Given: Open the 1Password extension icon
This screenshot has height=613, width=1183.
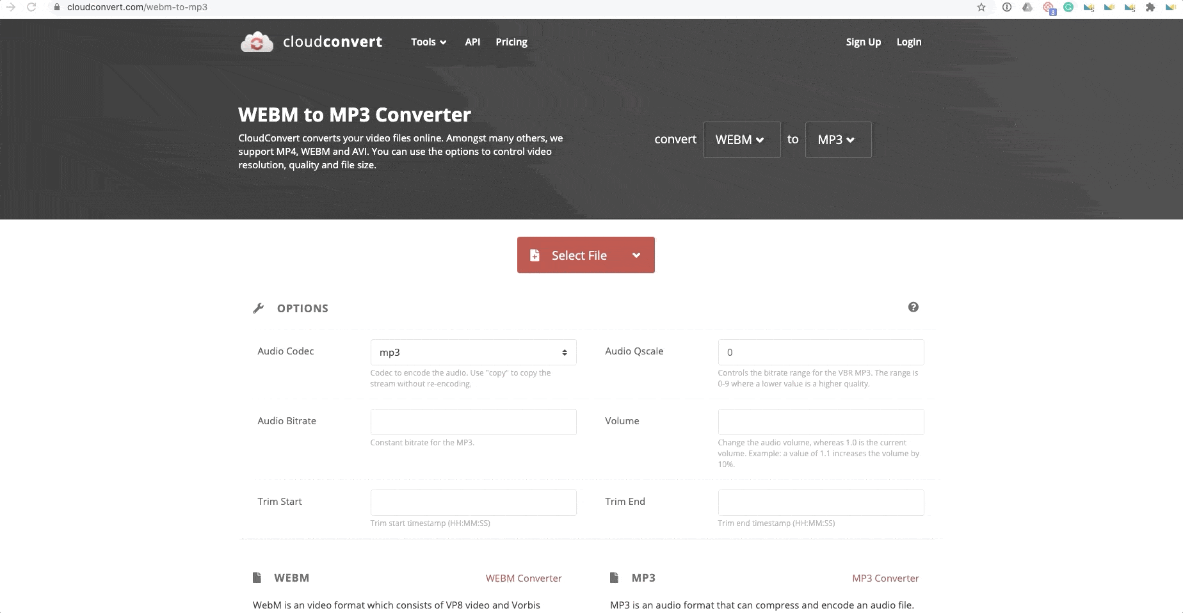Looking at the screenshot, I should tap(1007, 8).
